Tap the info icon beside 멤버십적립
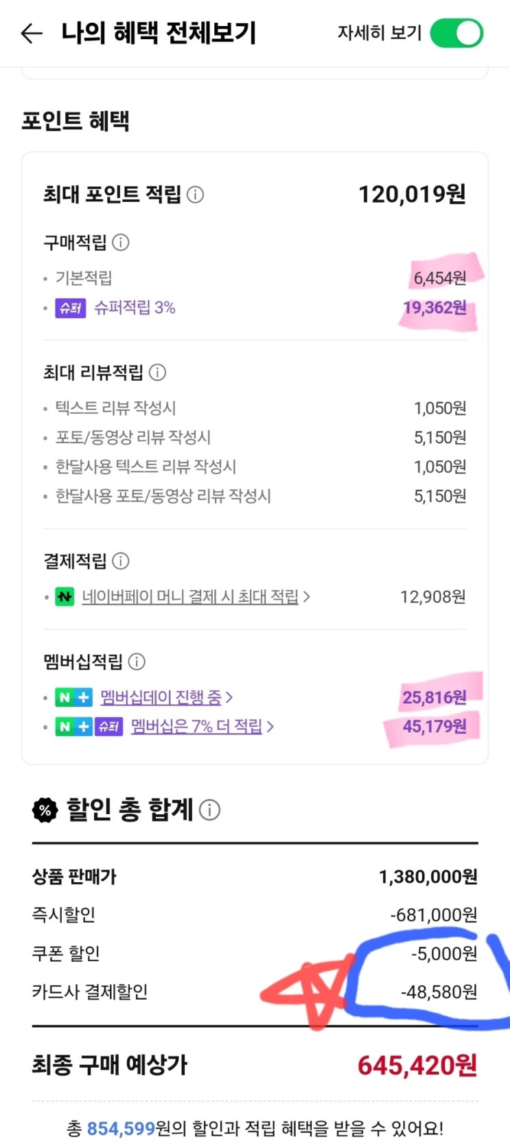The image size is (510, 1146). pyautogui.click(x=137, y=662)
